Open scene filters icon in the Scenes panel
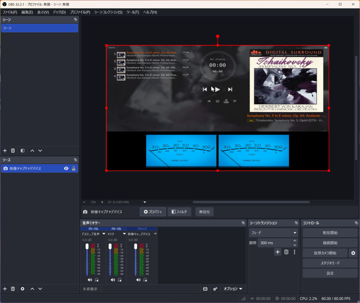 pyautogui.click(x=22, y=151)
